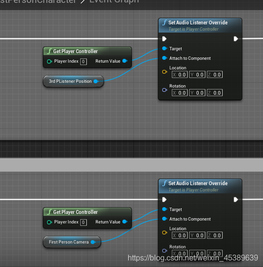
Task: Select top Get Player Controller node title
Action: [75, 51]
